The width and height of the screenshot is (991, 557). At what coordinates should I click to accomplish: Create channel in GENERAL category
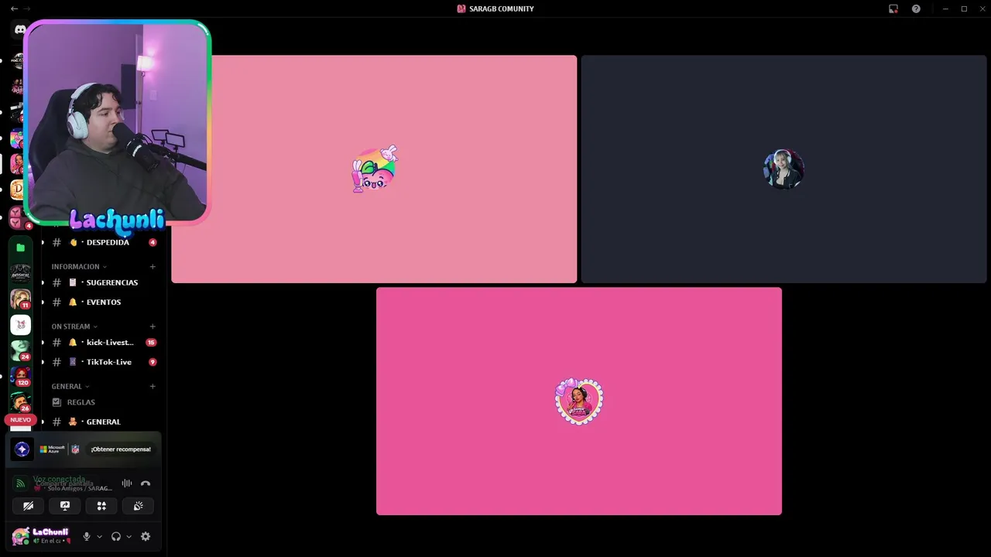coord(153,386)
